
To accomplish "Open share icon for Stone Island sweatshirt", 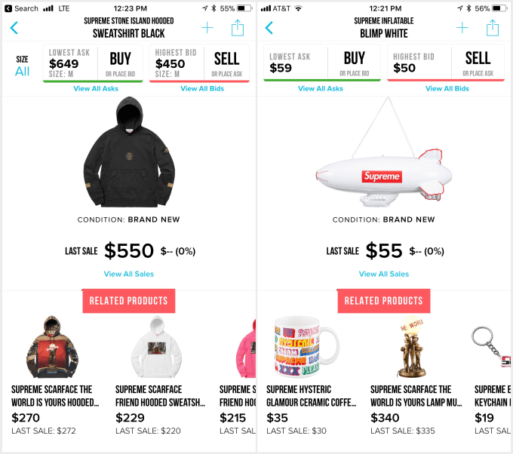I will click(238, 28).
